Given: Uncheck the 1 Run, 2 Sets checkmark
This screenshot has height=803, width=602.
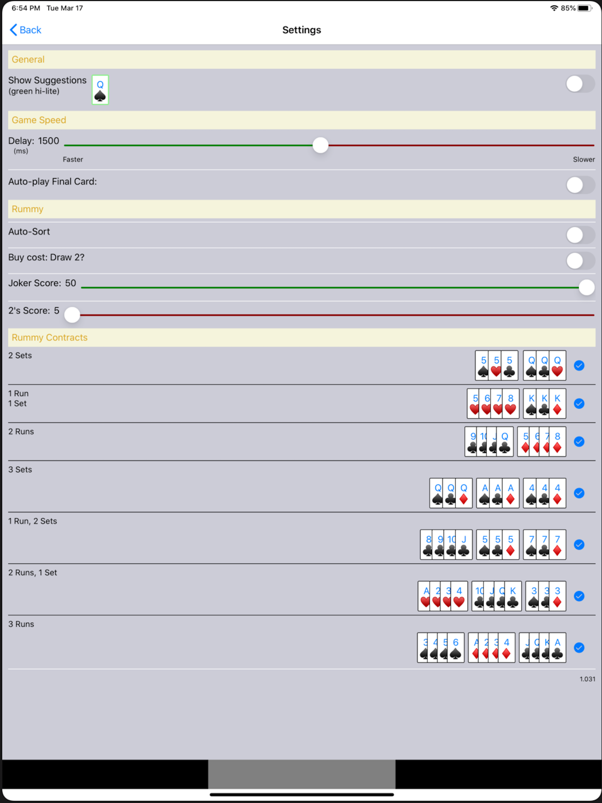Looking at the screenshot, I should (x=579, y=545).
